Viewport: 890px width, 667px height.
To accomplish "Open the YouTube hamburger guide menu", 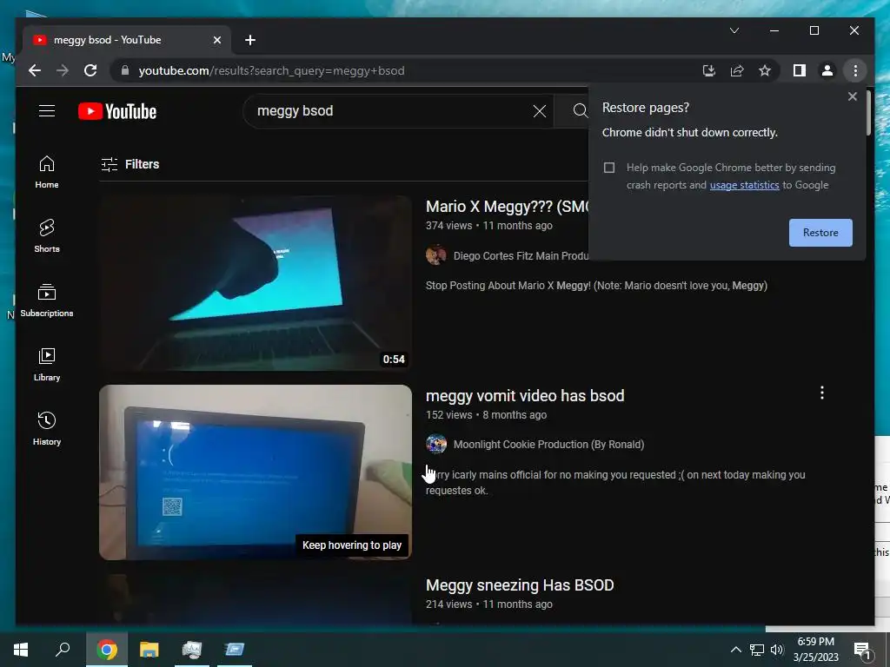I will pos(47,110).
